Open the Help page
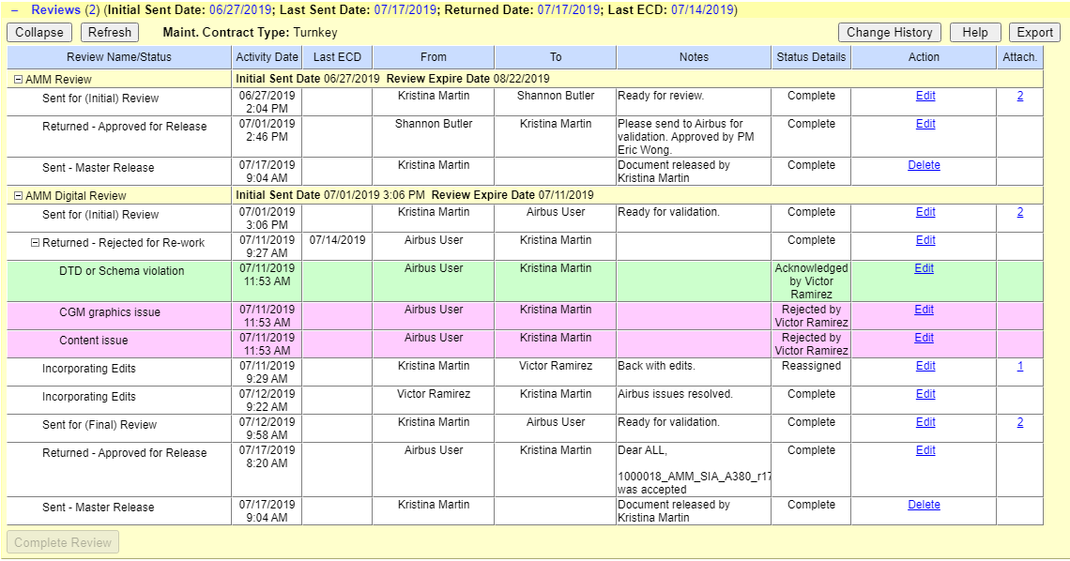This screenshot has height=561, width=1070. [974, 33]
